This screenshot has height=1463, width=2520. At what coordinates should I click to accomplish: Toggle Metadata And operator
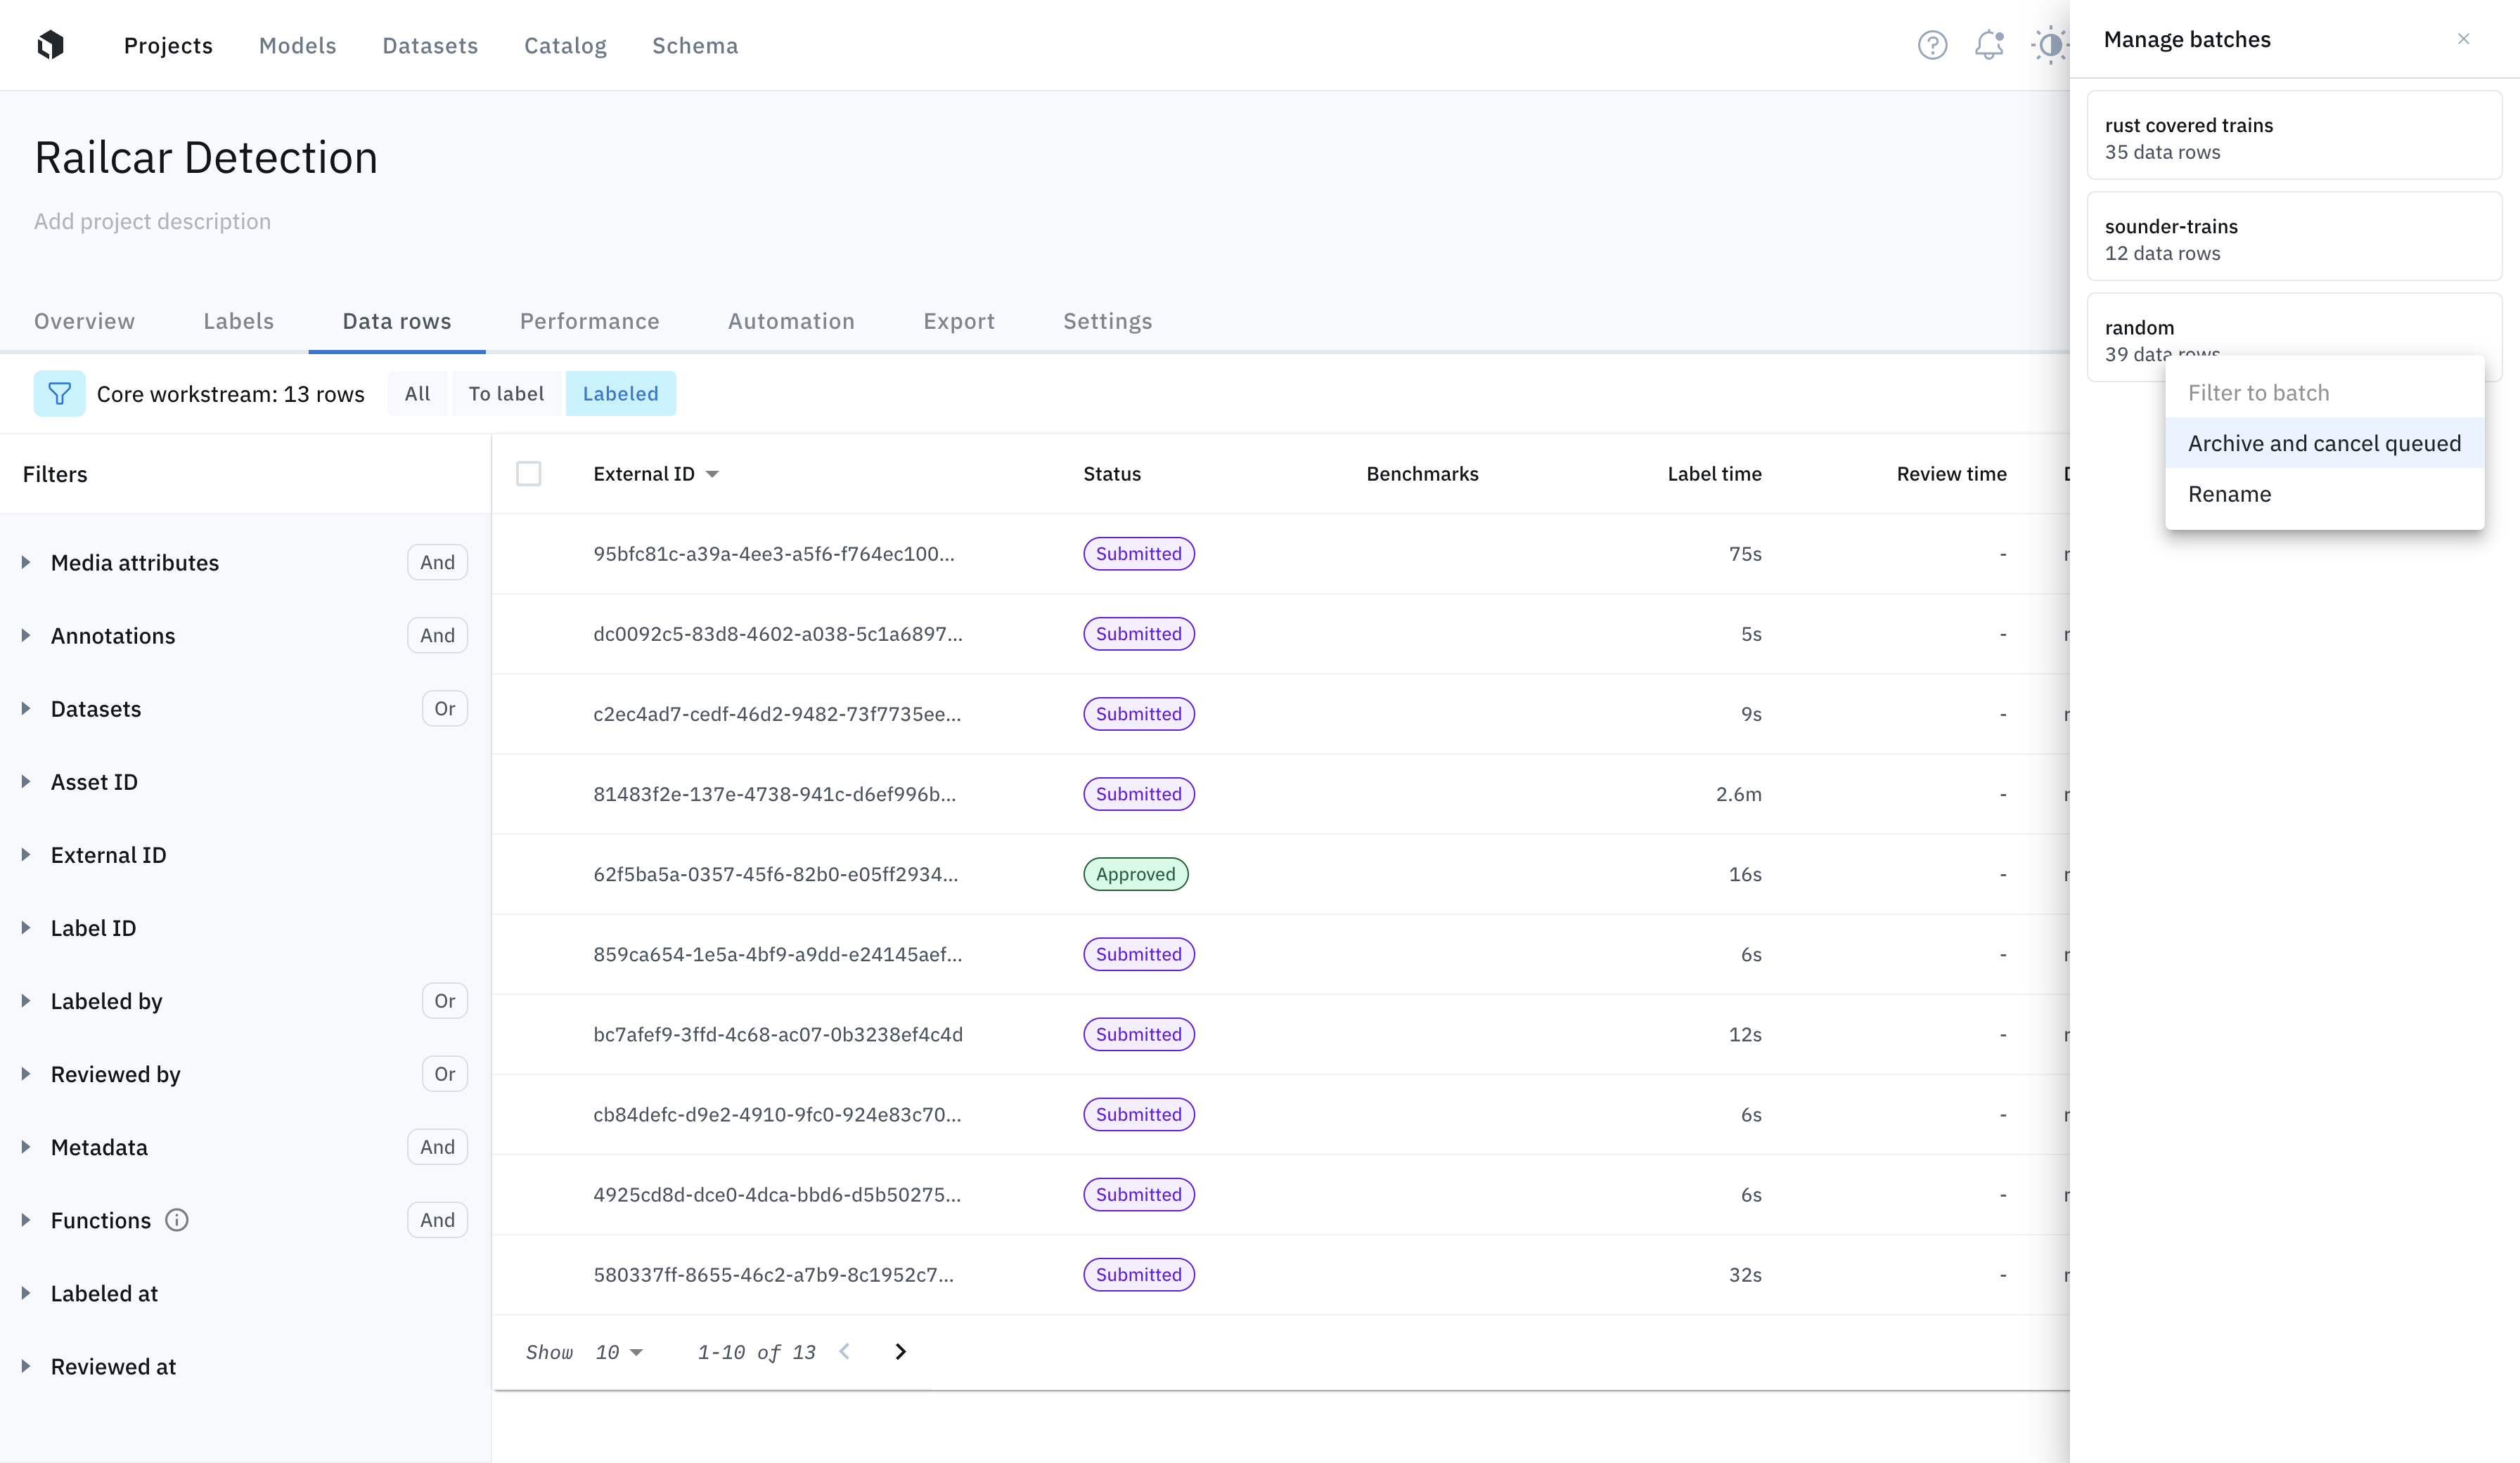pyautogui.click(x=437, y=1147)
